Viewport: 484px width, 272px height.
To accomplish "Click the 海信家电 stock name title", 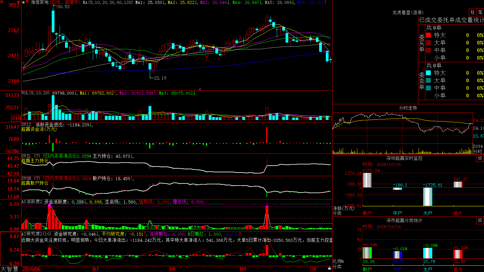I will click(39, 2).
